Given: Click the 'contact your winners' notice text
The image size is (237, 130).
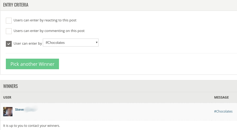Looking at the screenshot, I should [x=32, y=126].
